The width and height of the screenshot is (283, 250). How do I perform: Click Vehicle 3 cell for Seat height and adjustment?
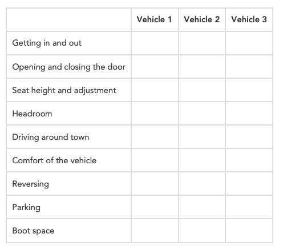[249, 90]
